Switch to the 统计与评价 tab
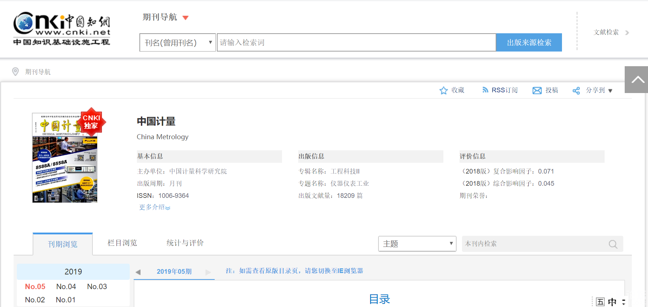Screen dimensions: 648x307 pos(185,243)
